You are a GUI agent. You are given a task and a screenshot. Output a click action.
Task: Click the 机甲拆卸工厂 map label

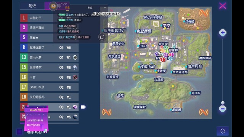coord(115,30)
